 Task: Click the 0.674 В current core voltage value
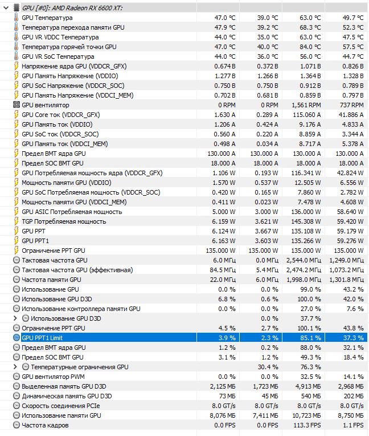click(225, 66)
